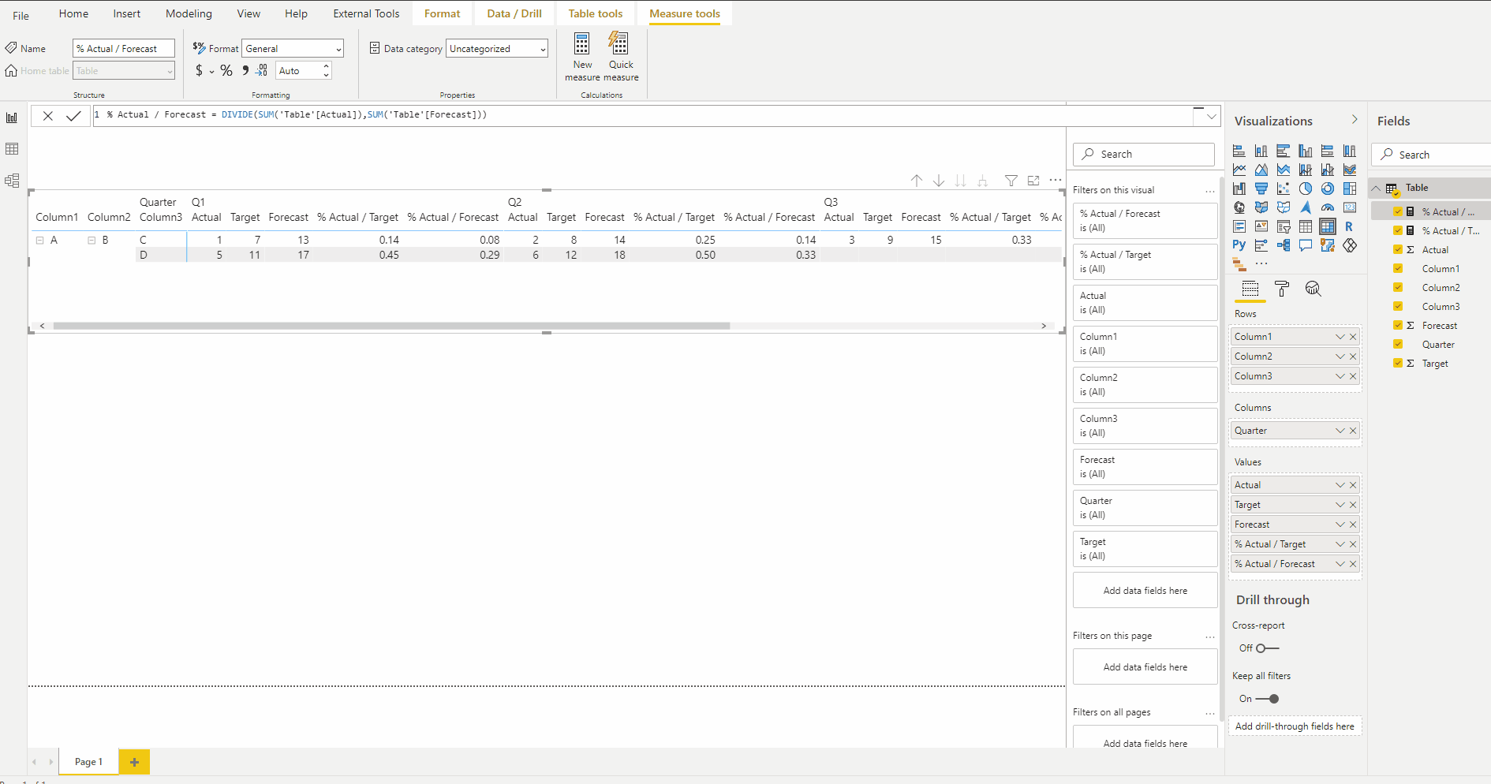Apply percentage format with the % icon

(226, 71)
